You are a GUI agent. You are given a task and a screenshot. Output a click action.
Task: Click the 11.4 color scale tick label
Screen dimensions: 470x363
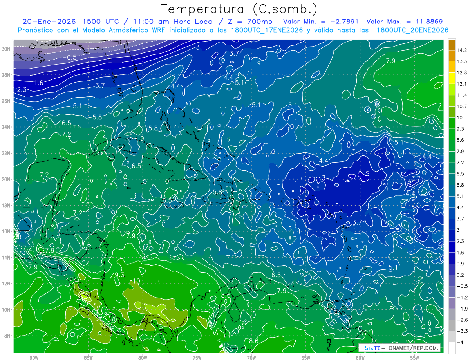(462, 95)
